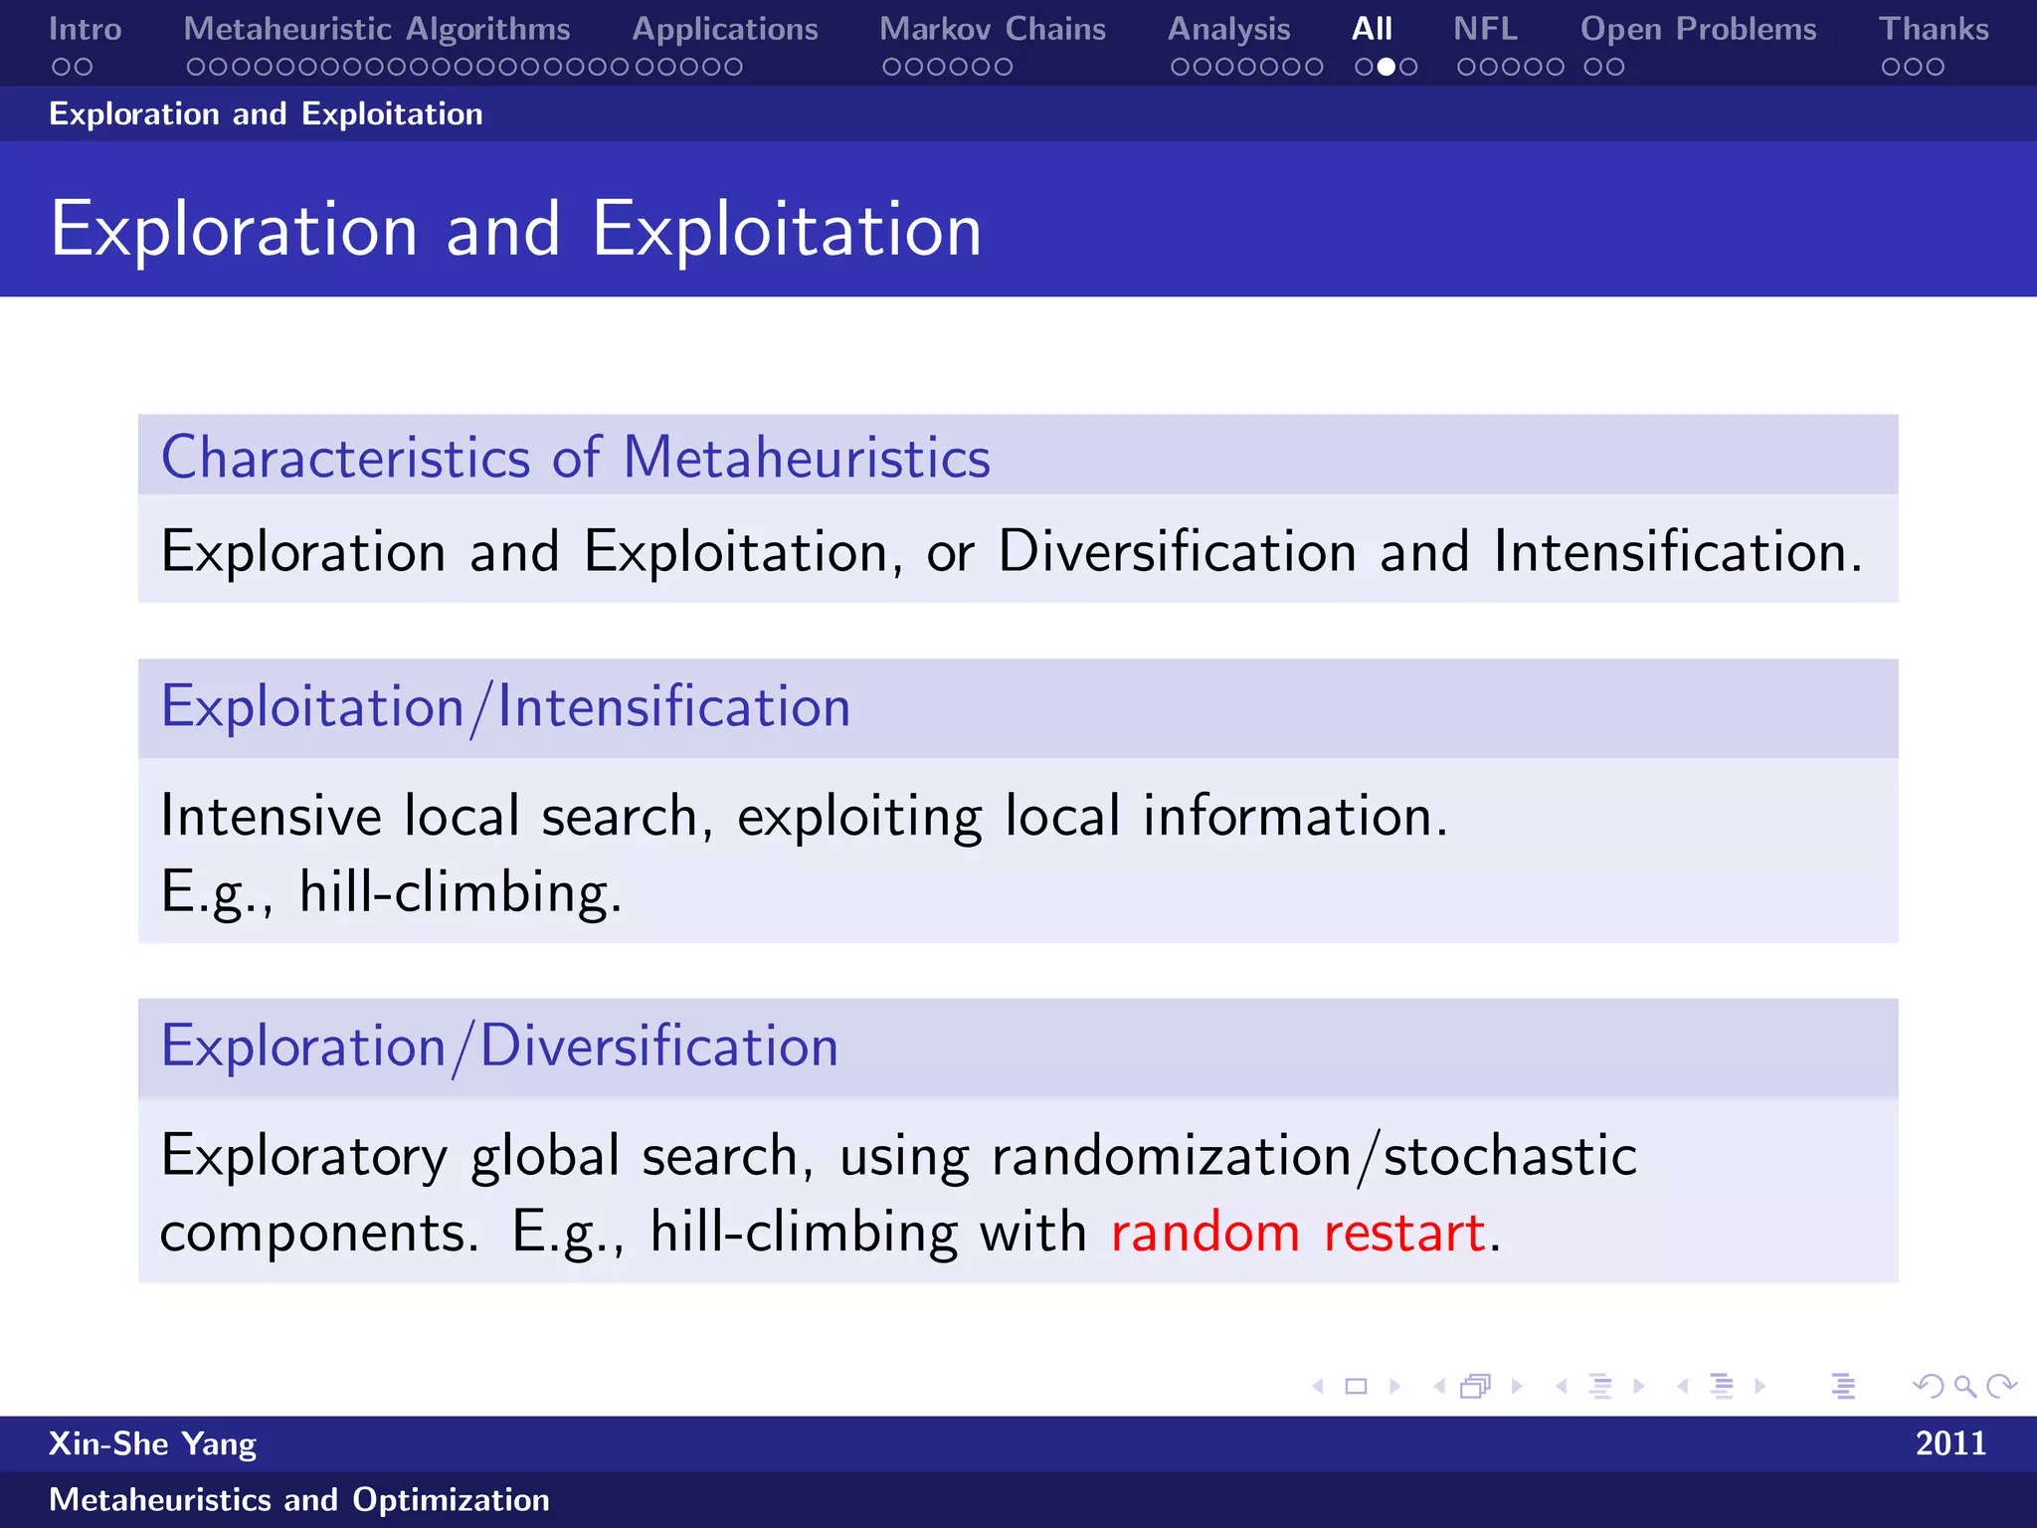Select first circle under Analysis
This screenshot has height=1528, width=2037.
(1181, 67)
